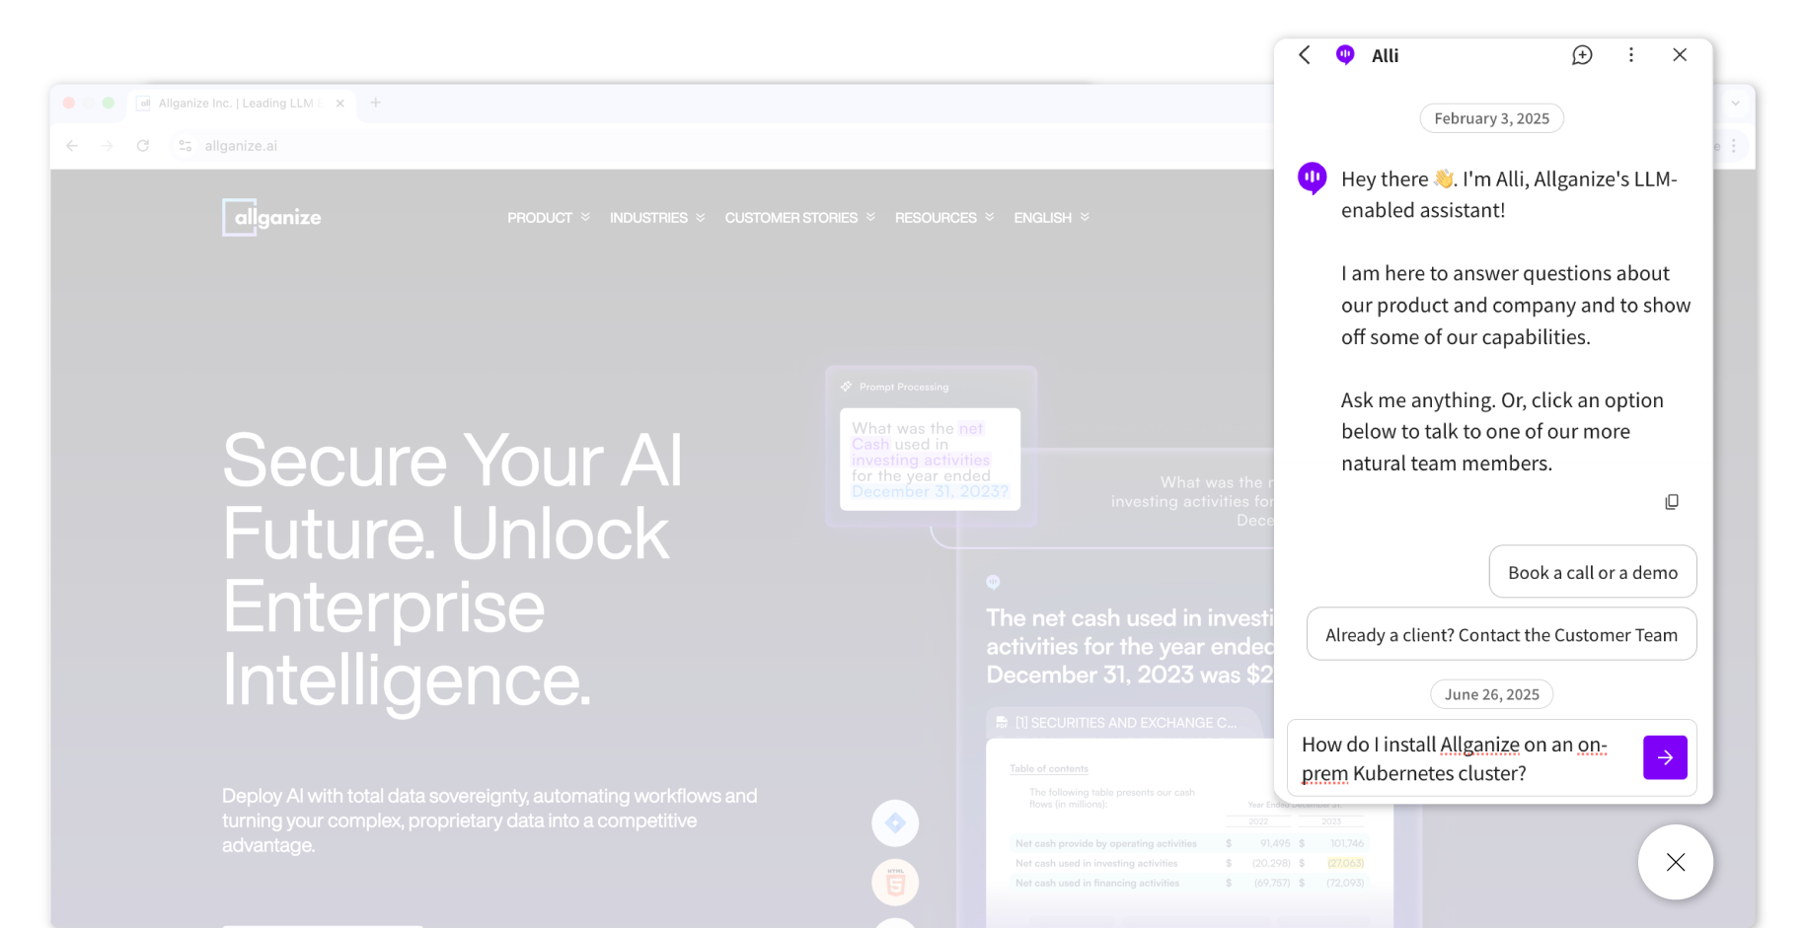Screen dimensions: 1805x928
Task: Click the blue diamond round icon on page
Action: coord(895,822)
